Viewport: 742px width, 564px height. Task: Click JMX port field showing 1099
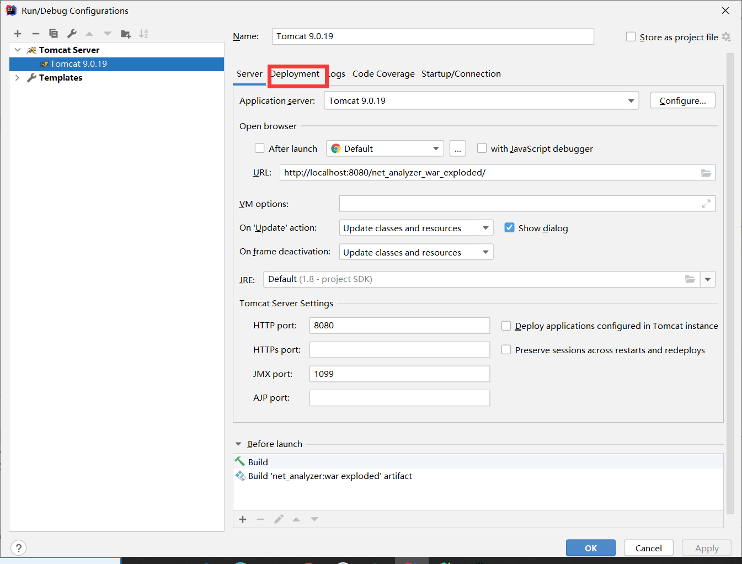coord(399,374)
